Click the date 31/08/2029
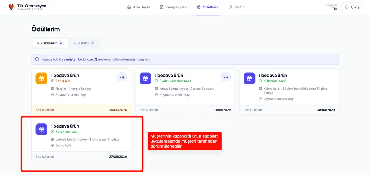Screen dimensions: 370x175 click(x=222, y=110)
